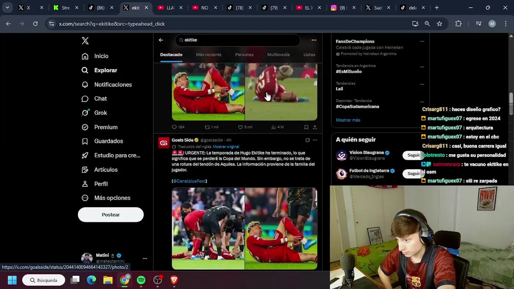The width and height of the screenshot is (514, 289).
Task: Switch to Listas tab
Action: (309, 55)
